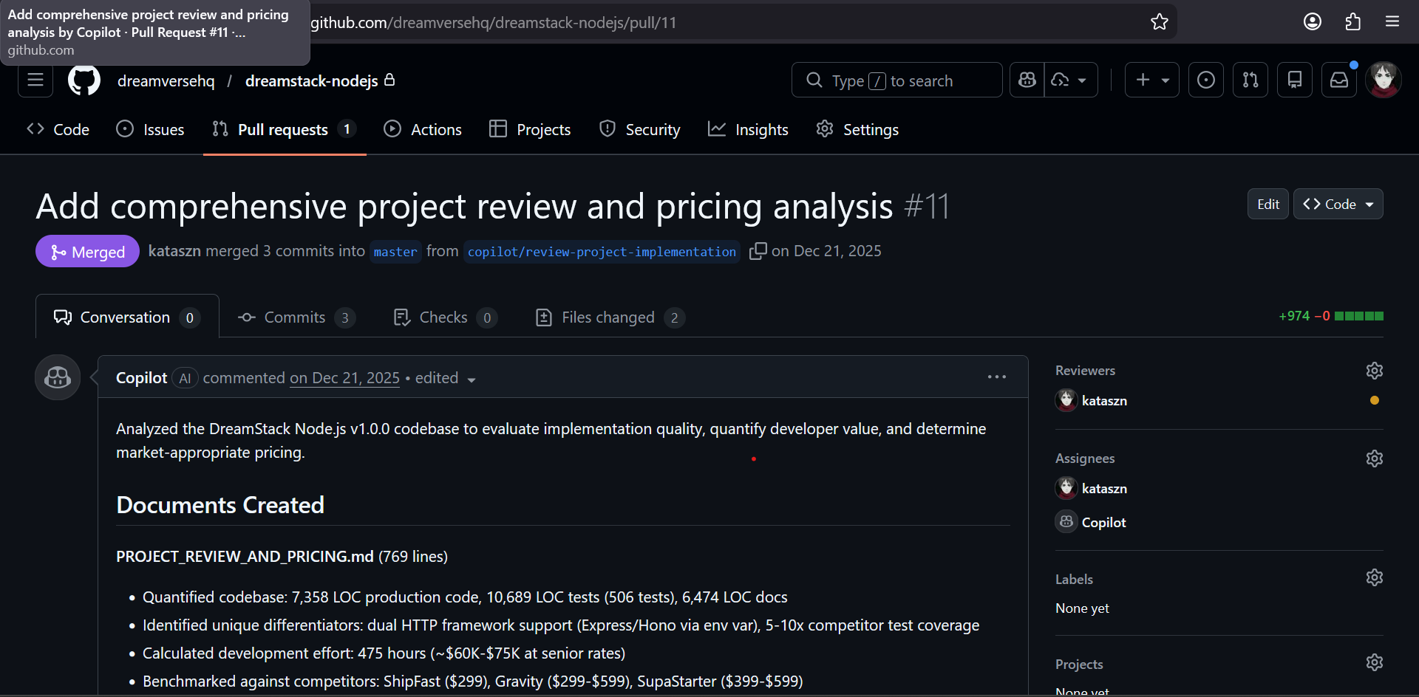Copy the branch name with the copy icon
This screenshot has width=1419, height=697.
click(x=758, y=251)
